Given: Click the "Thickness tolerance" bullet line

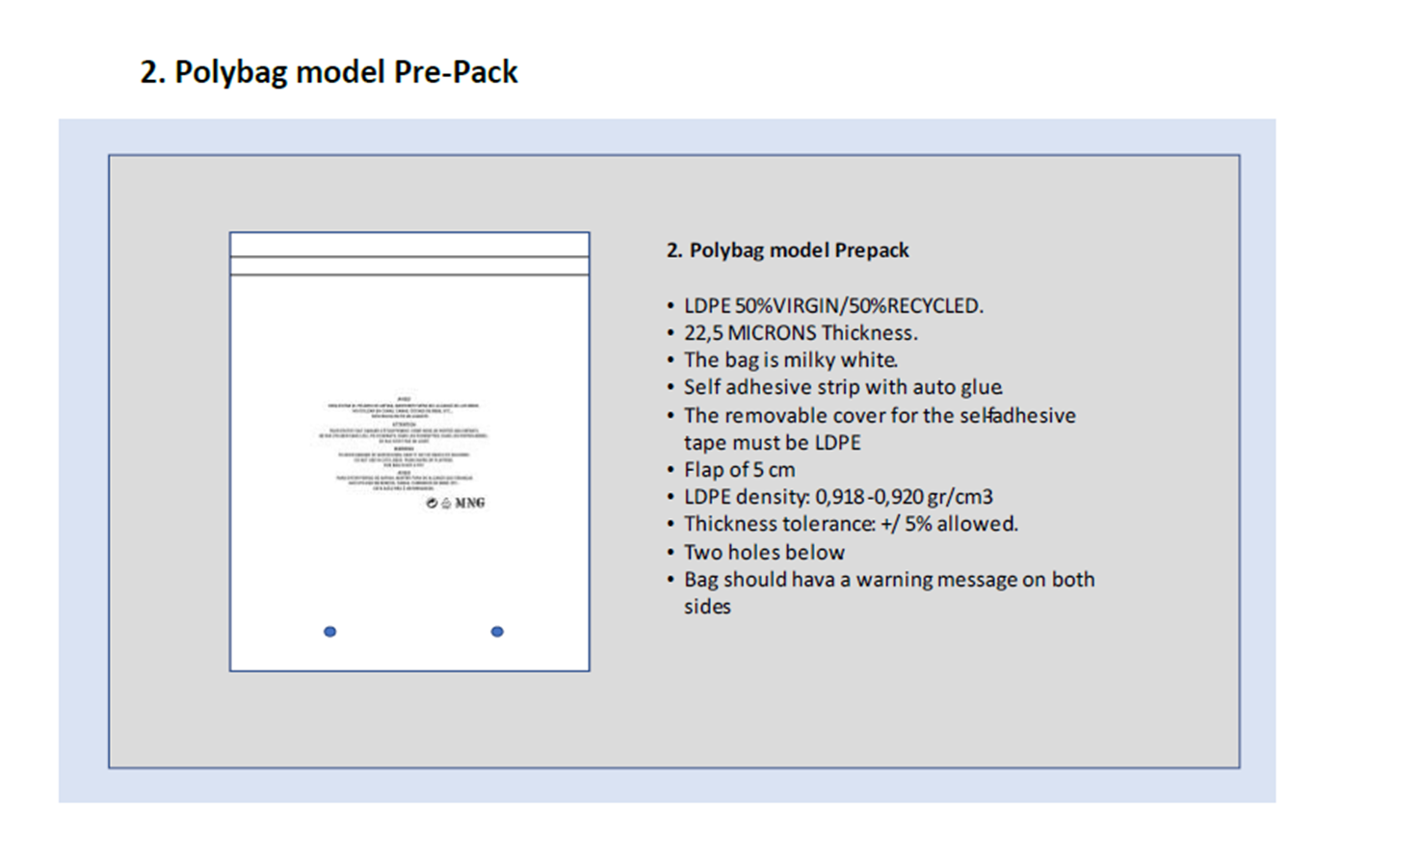Looking at the screenshot, I should [850, 524].
